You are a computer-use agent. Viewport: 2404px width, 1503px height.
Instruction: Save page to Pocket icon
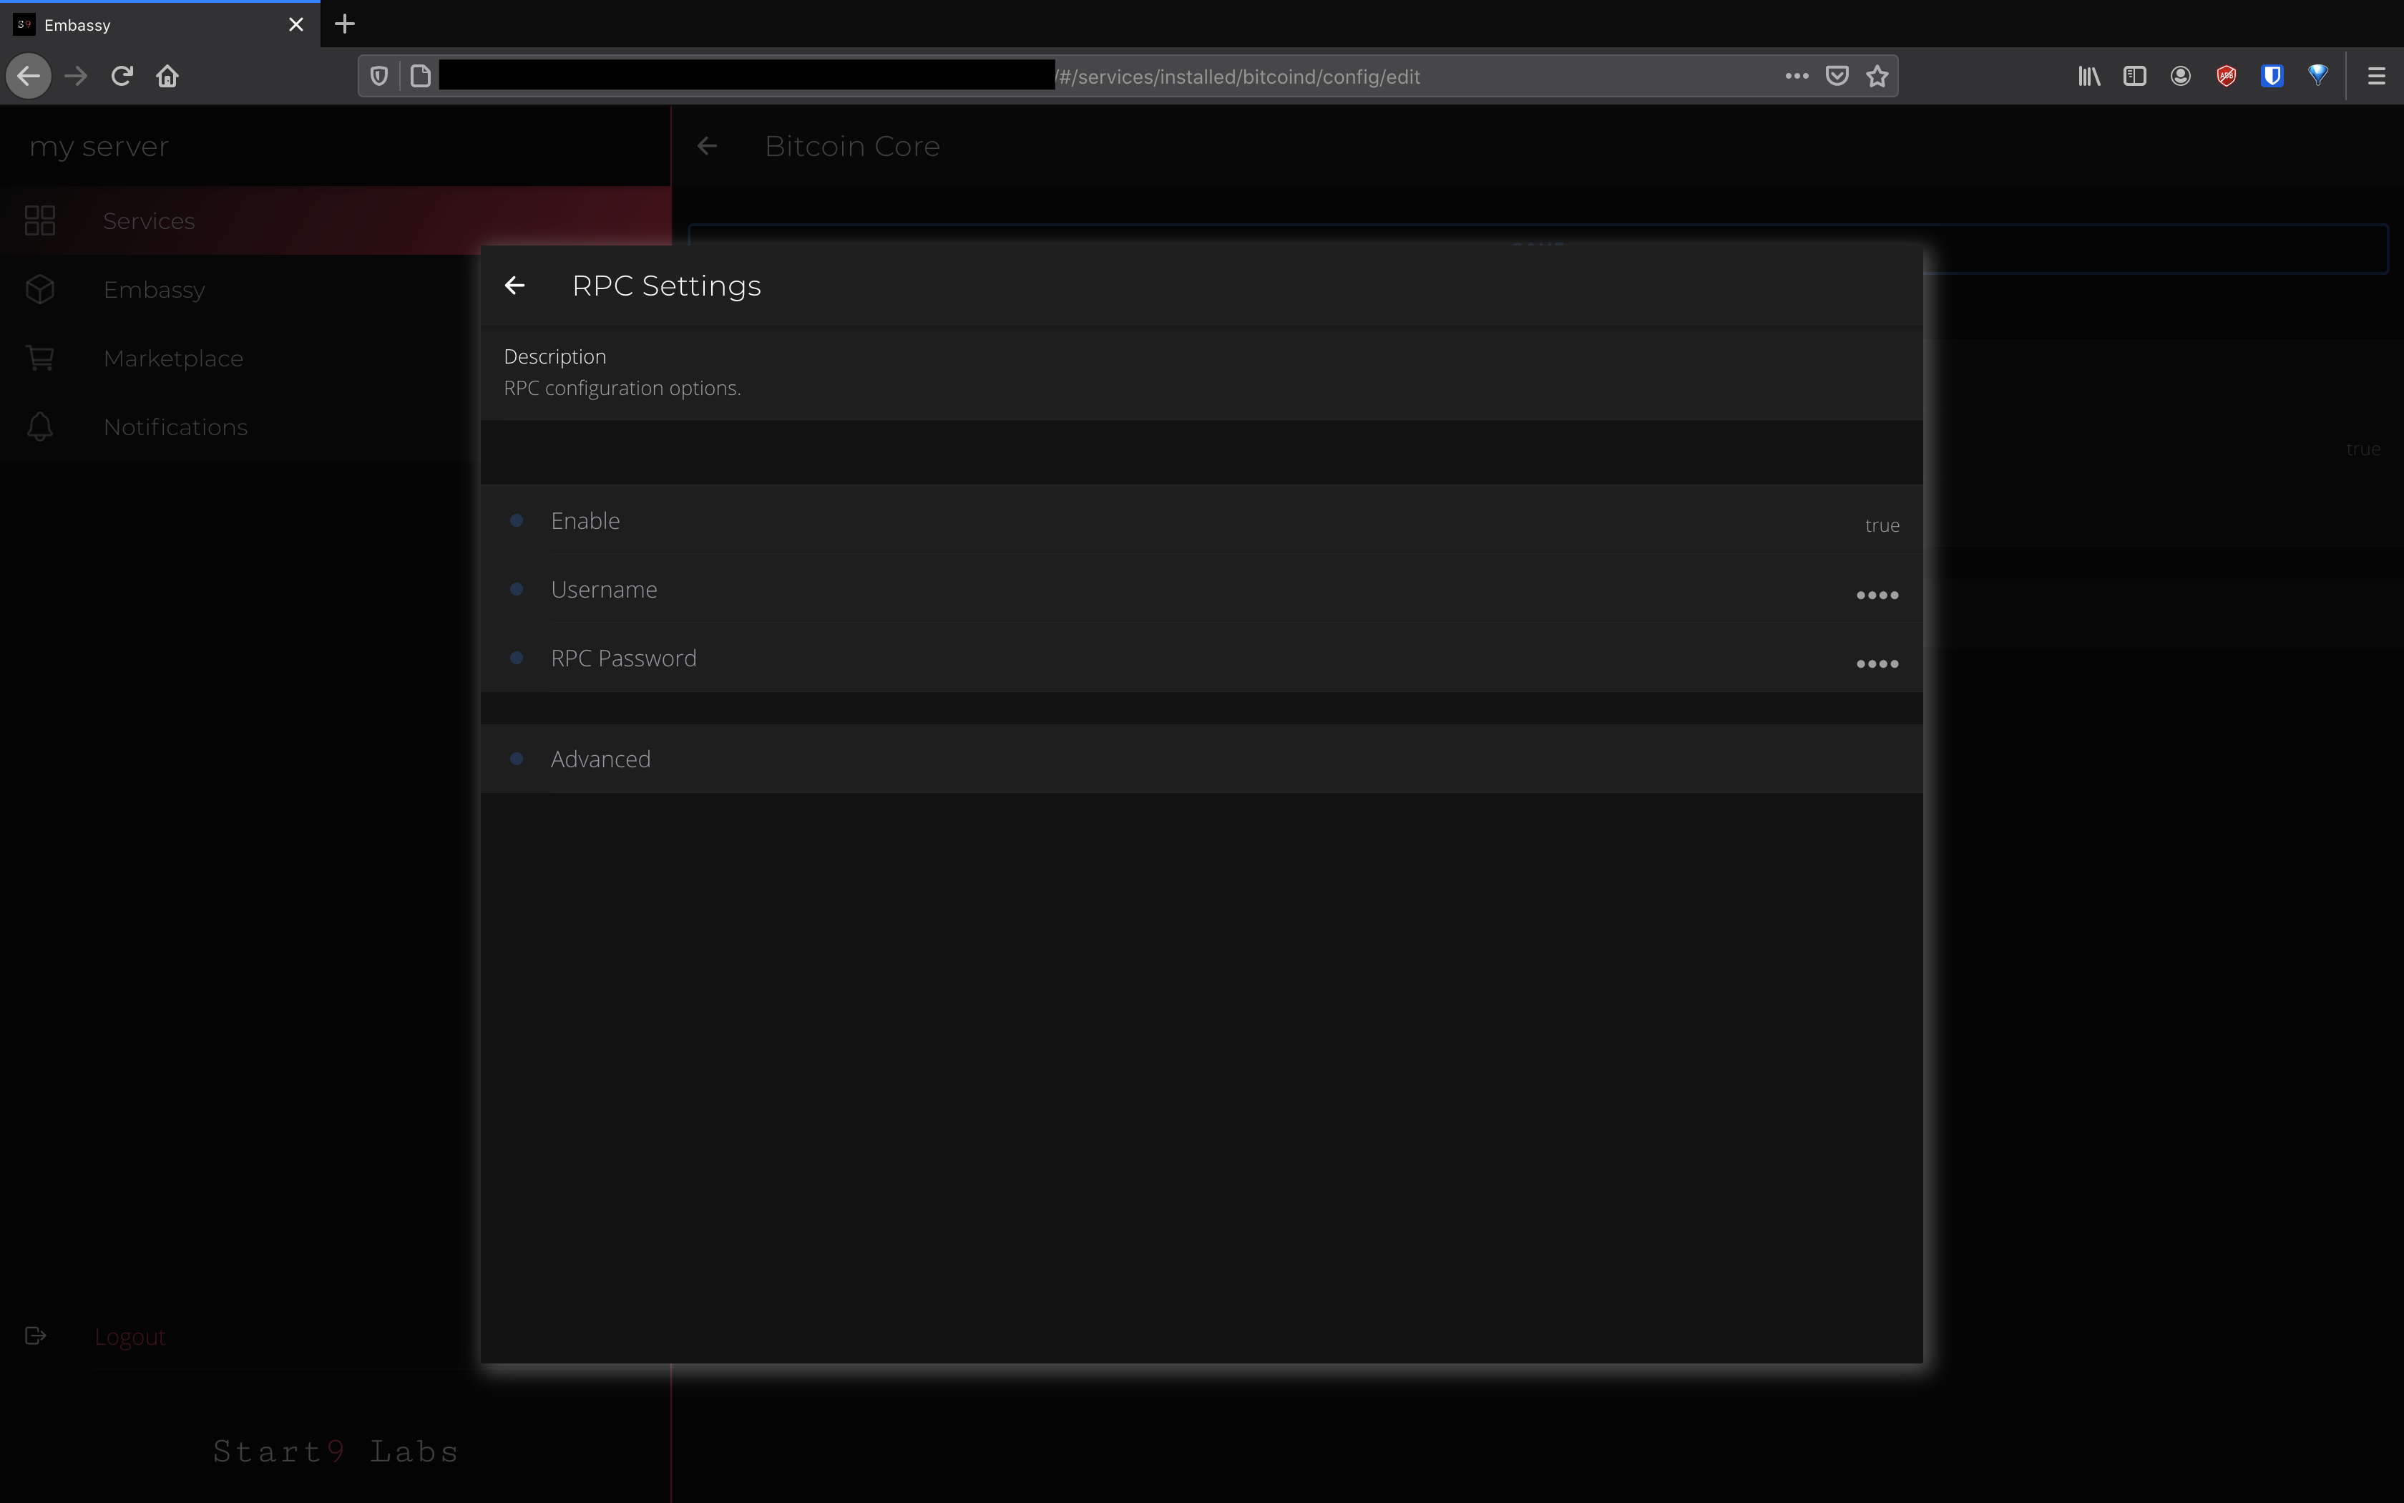click(x=1837, y=77)
